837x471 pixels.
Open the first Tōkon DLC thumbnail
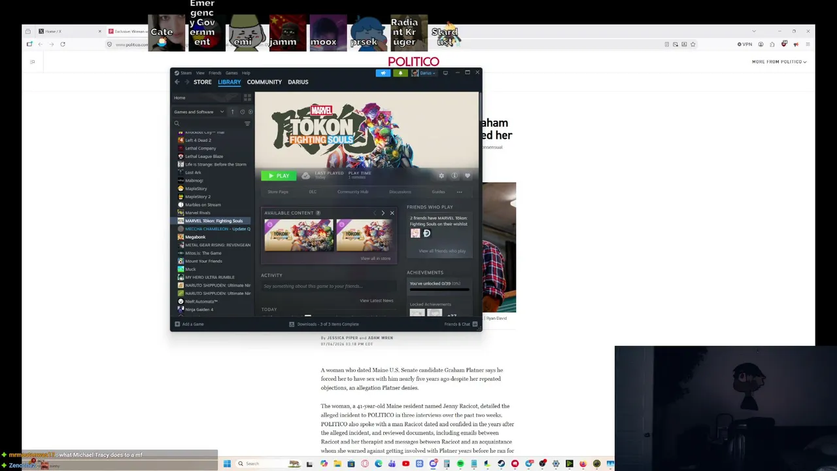click(x=299, y=235)
